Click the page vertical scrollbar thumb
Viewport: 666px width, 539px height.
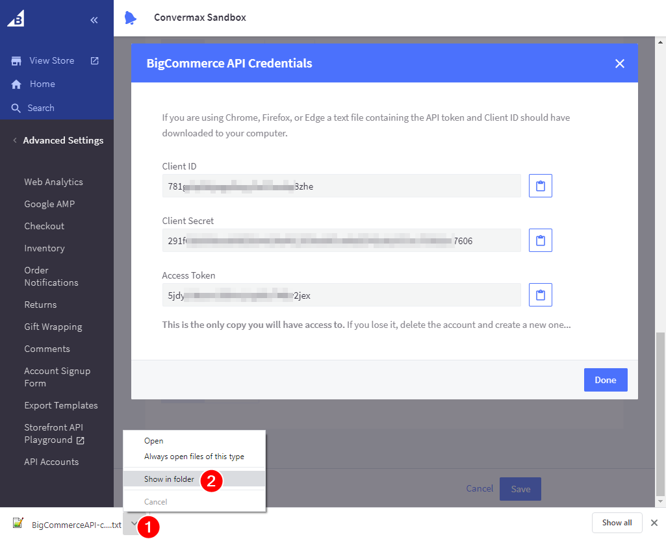click(660, 414)
